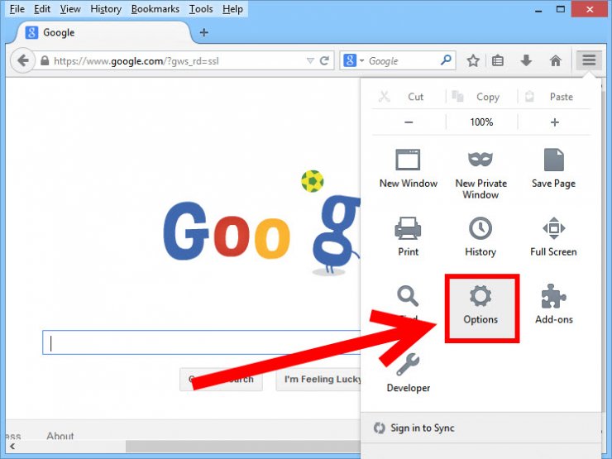Open Developer wrench tools
Viewport: 612px width, 459px height.
[x=409, y=373]
